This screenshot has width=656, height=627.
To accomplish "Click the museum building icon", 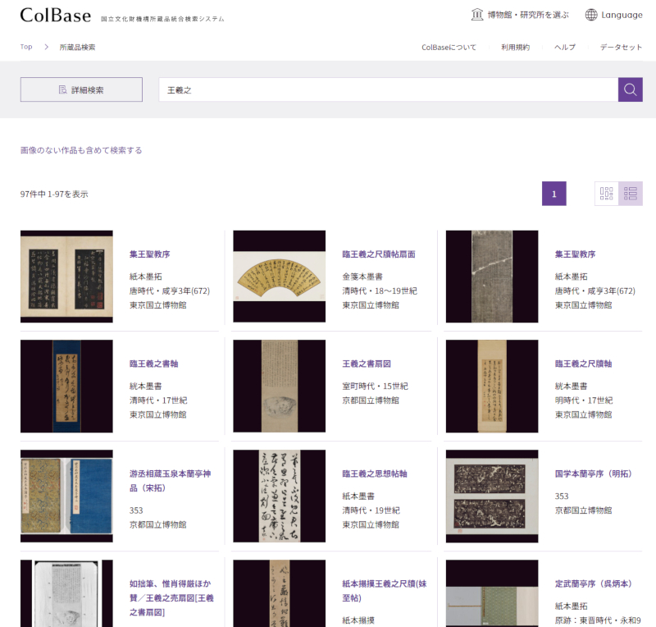I will (x=477, y=15).
